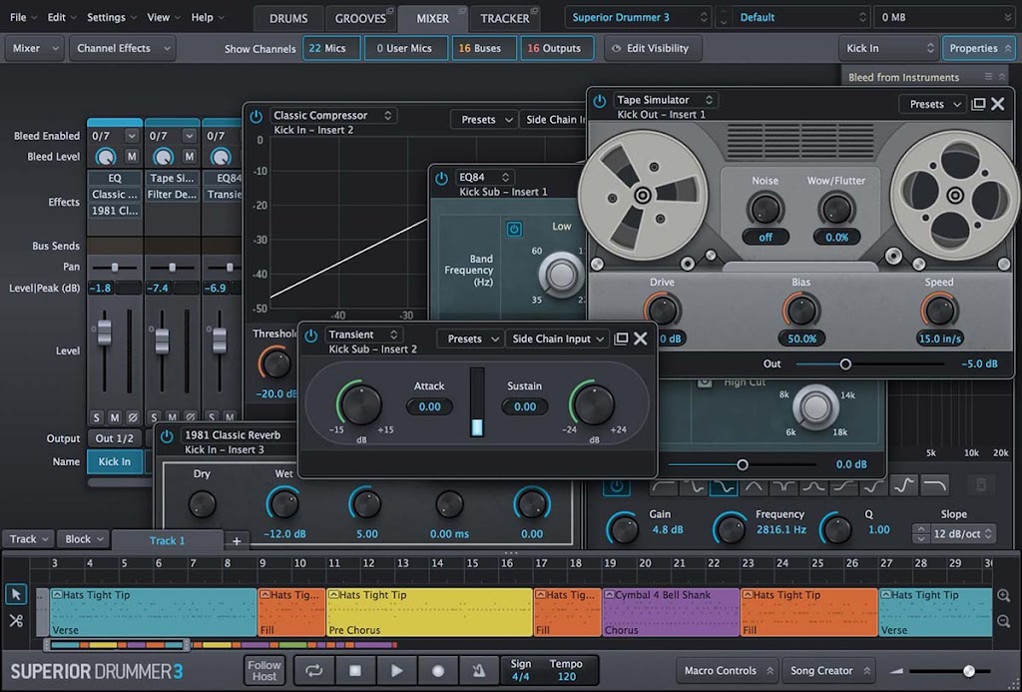Expand the Song Creator panel
The height and width of the screenshot is (692, 1022).
point(829,670)
